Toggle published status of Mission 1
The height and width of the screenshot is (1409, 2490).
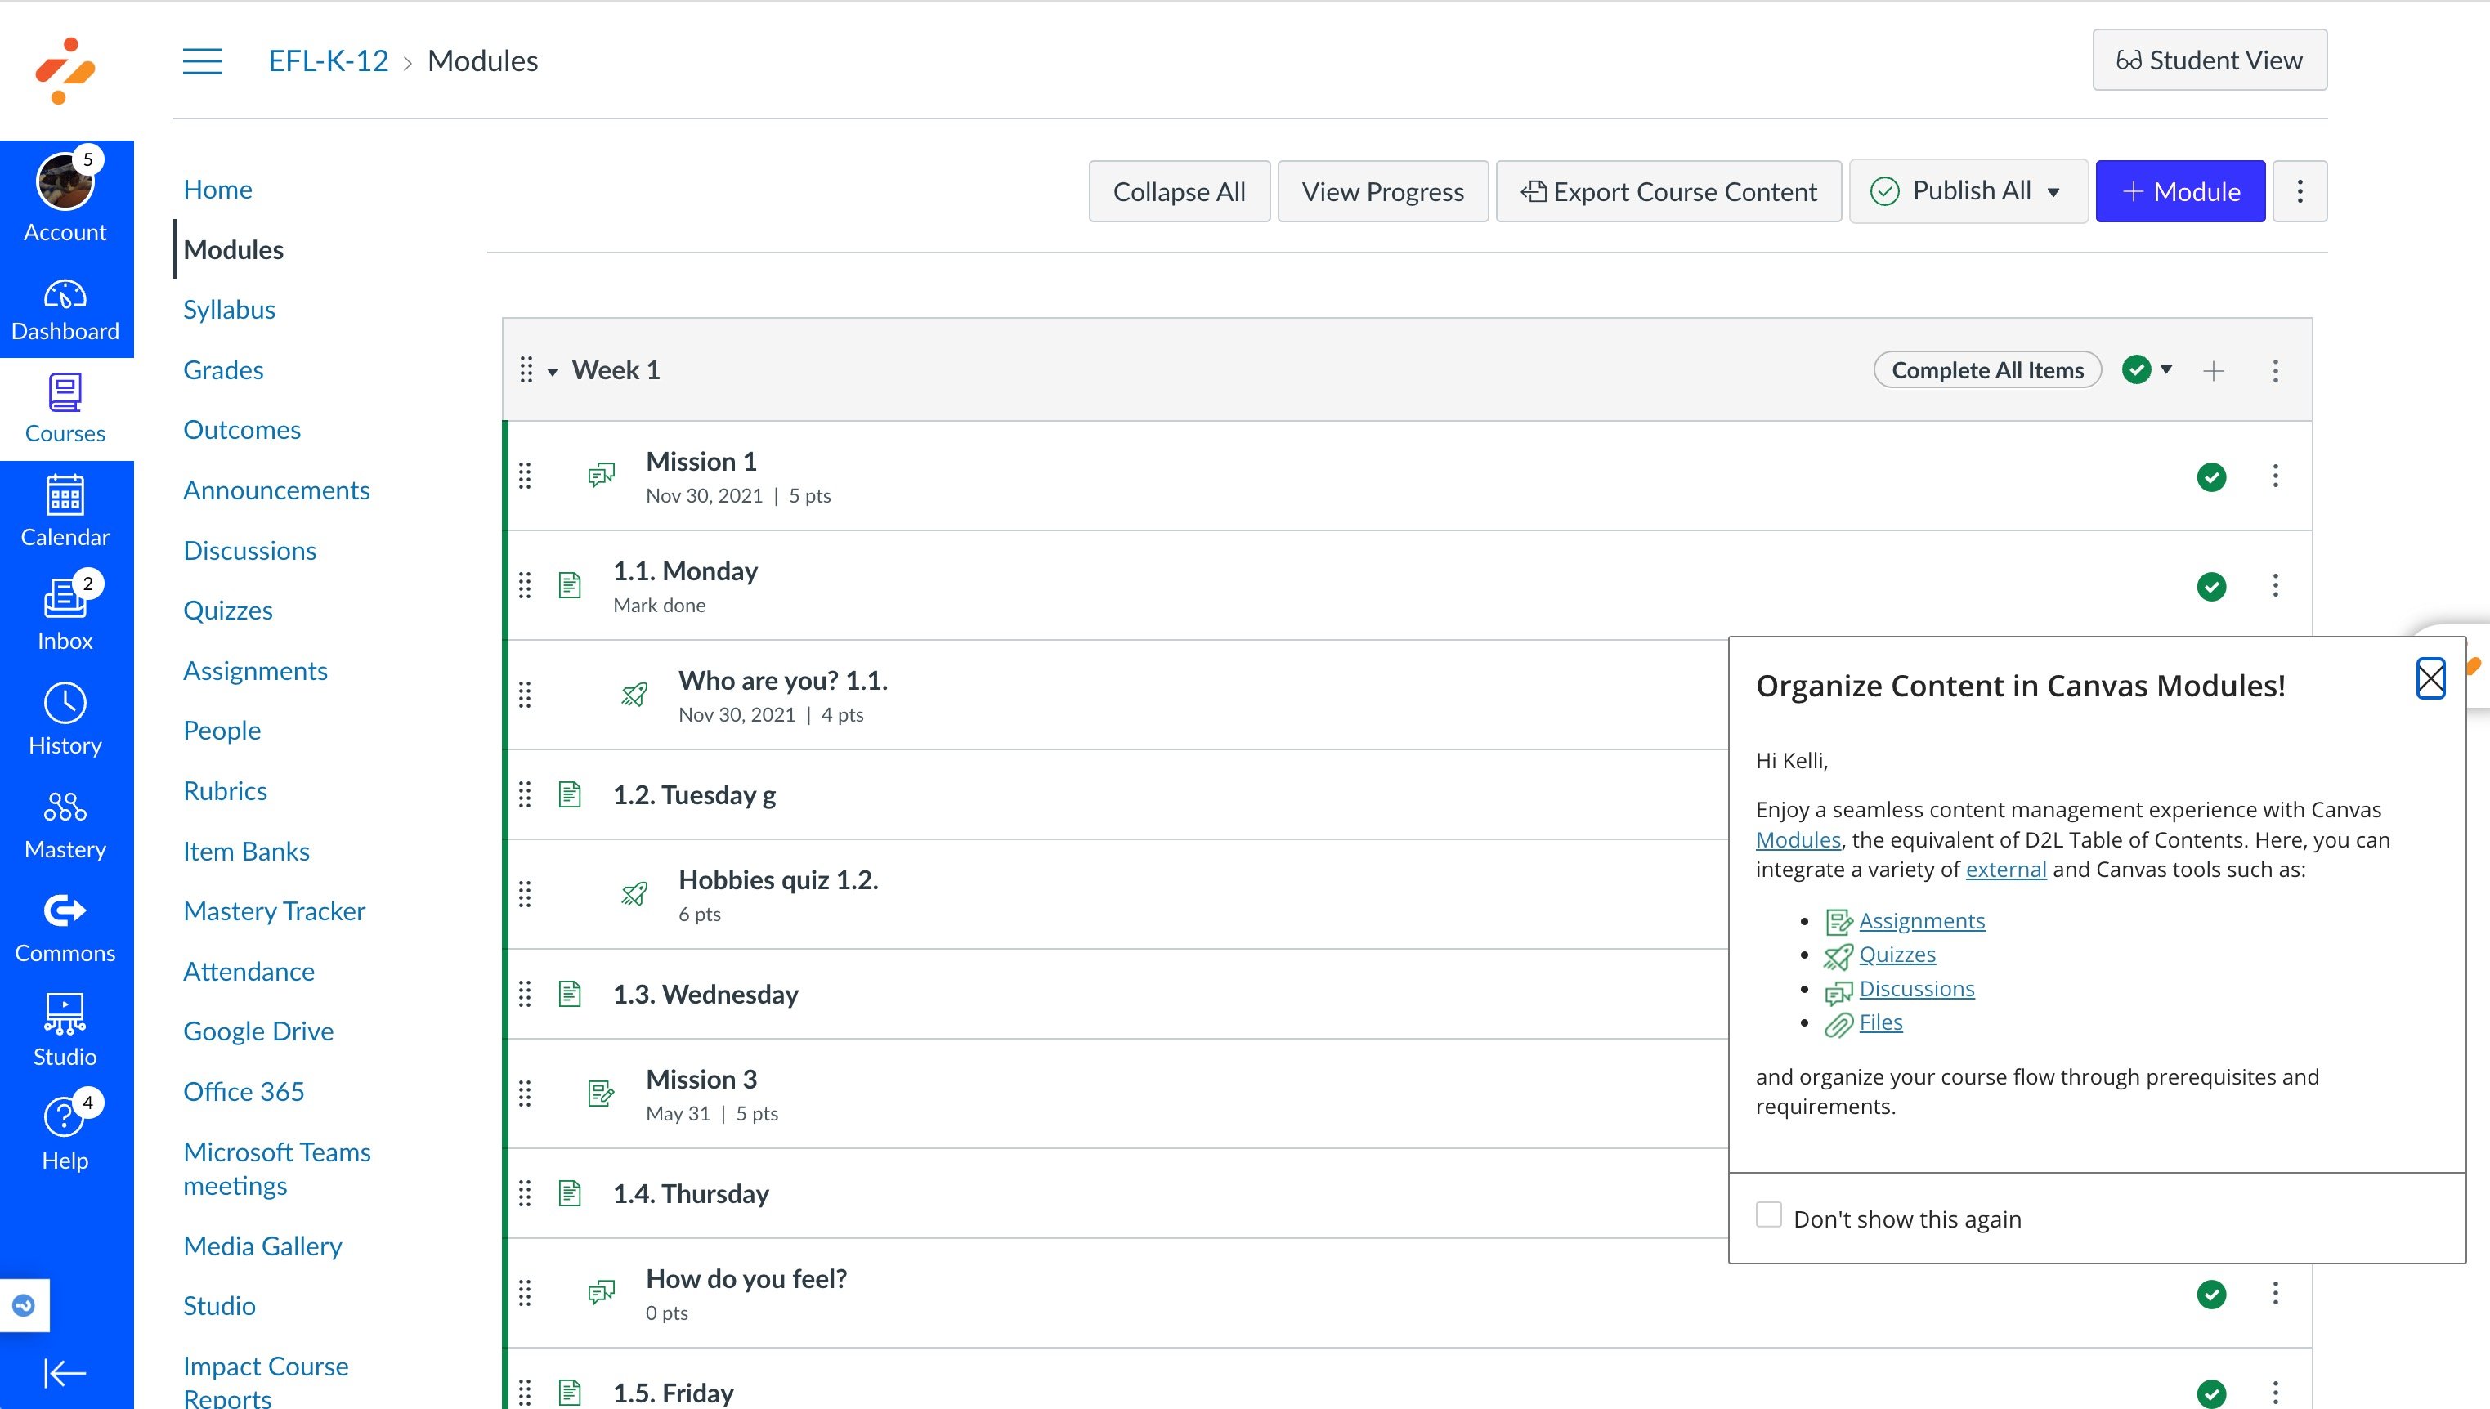2210,477
